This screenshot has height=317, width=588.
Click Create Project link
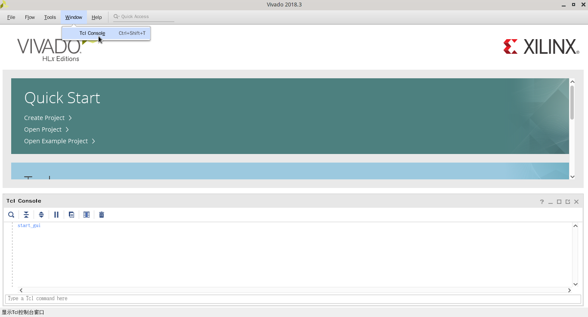tap(44, 118)
